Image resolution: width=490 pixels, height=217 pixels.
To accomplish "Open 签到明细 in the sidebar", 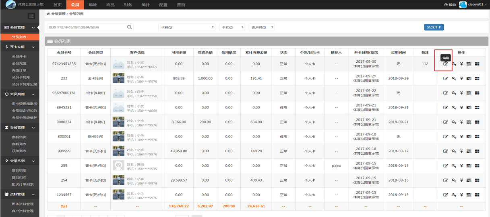I will [19, 170].
